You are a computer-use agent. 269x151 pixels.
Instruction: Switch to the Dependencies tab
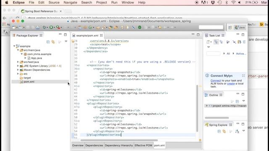pos(94,146)
